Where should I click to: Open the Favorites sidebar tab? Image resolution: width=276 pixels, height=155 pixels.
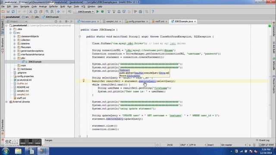(x=3, y=127)
